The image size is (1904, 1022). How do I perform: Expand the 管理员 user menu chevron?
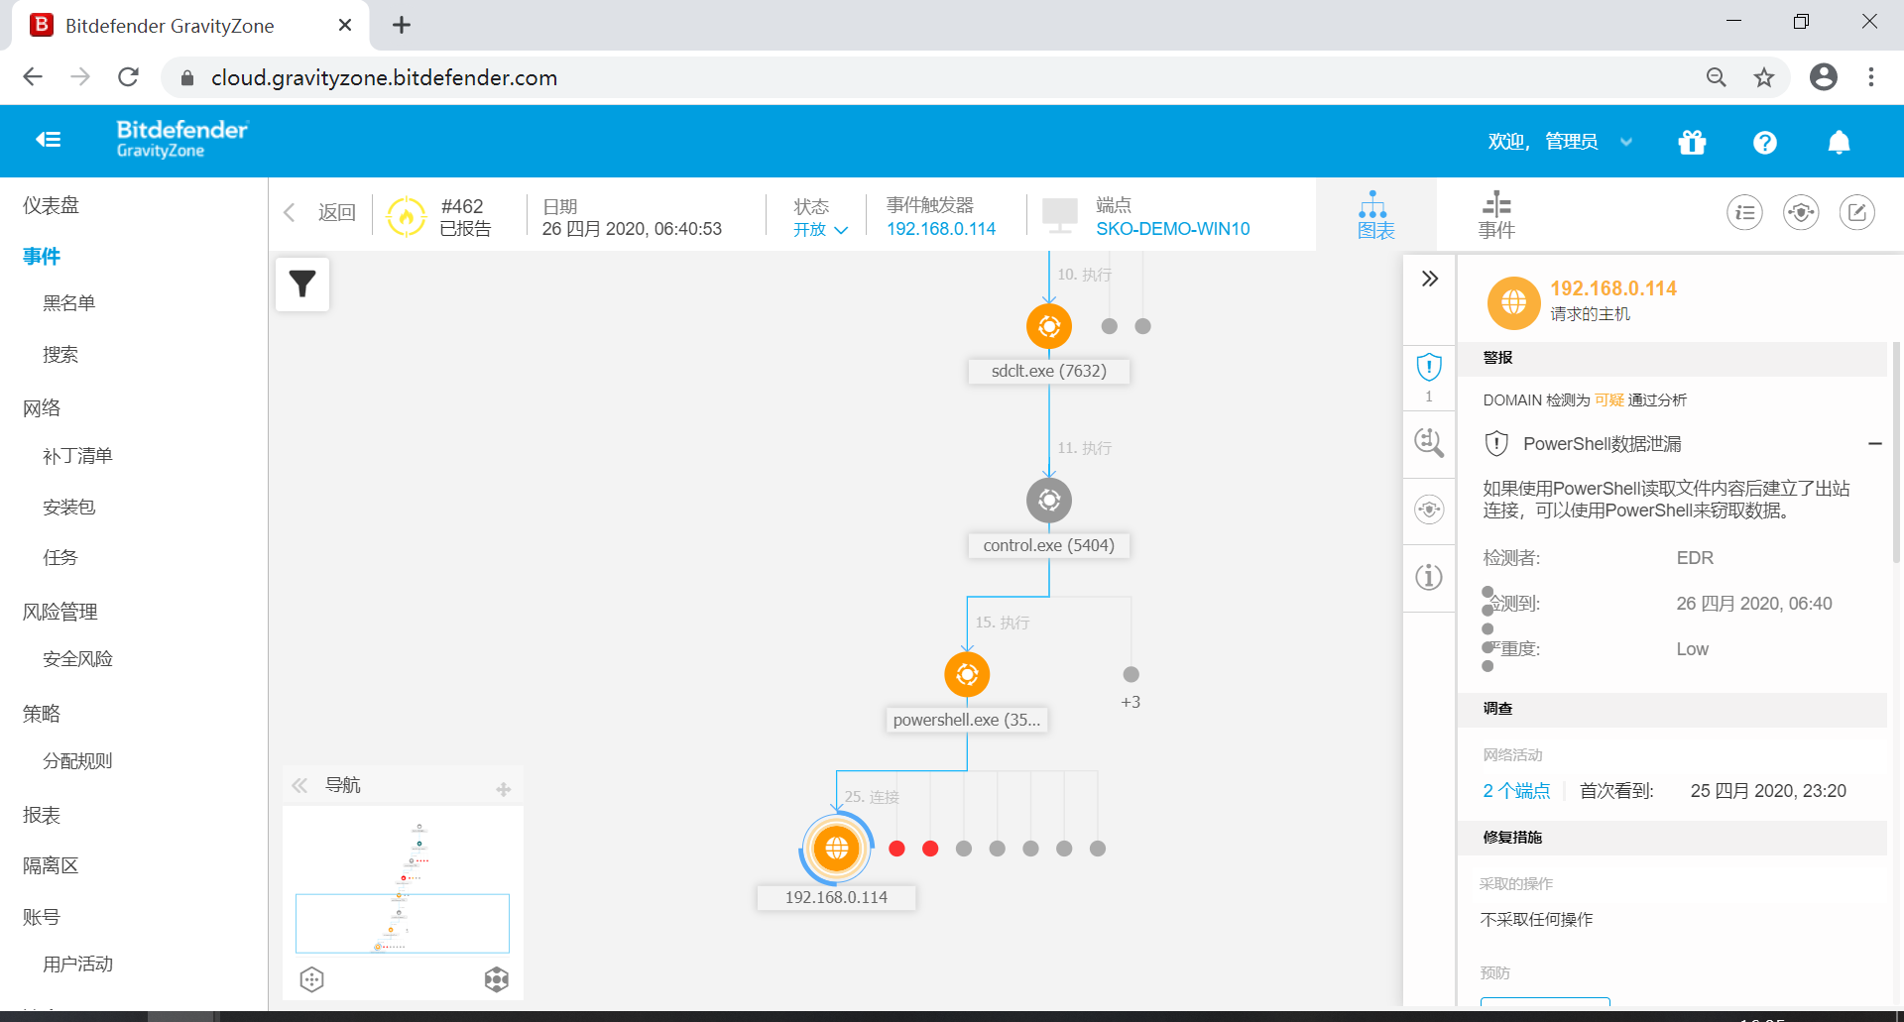(x=1626, y=143)
